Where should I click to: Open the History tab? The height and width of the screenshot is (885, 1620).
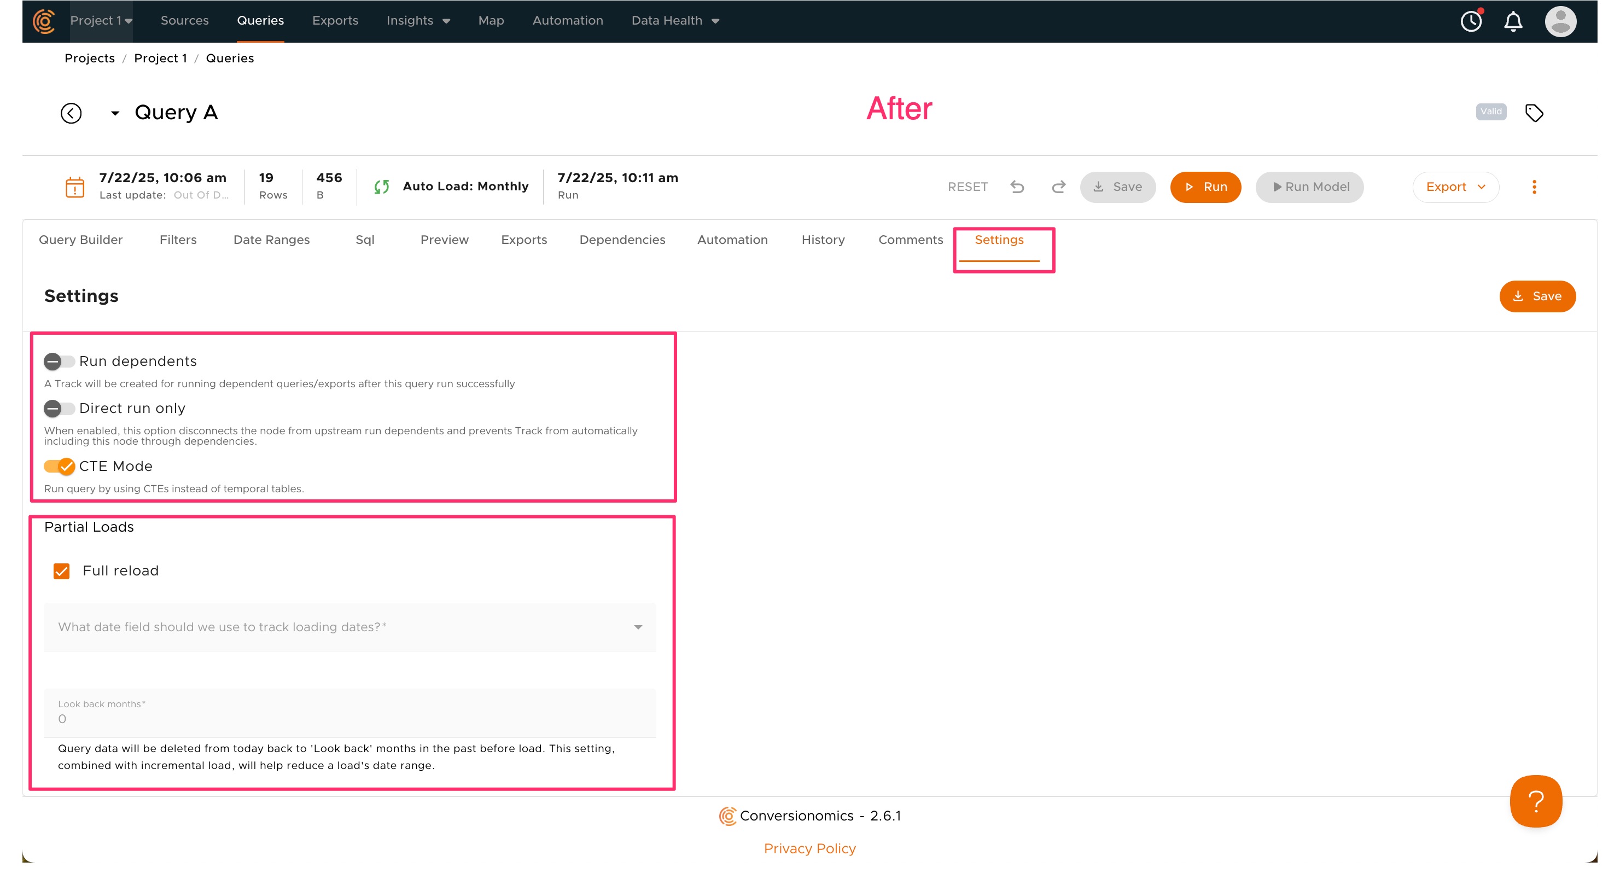pos(823,240)
